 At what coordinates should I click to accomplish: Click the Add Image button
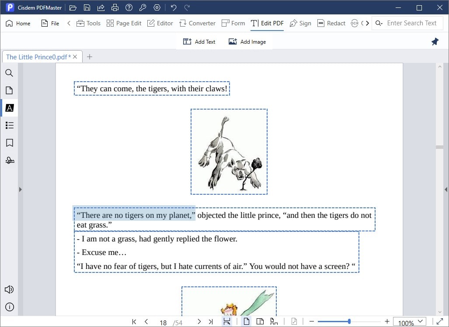tap(247, 42)
